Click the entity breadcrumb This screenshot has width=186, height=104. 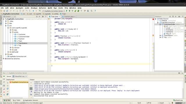[x=56, y=14]
